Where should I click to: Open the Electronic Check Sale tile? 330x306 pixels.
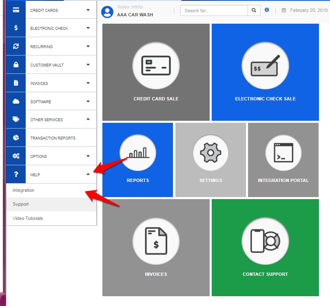[x=265, y=65]
